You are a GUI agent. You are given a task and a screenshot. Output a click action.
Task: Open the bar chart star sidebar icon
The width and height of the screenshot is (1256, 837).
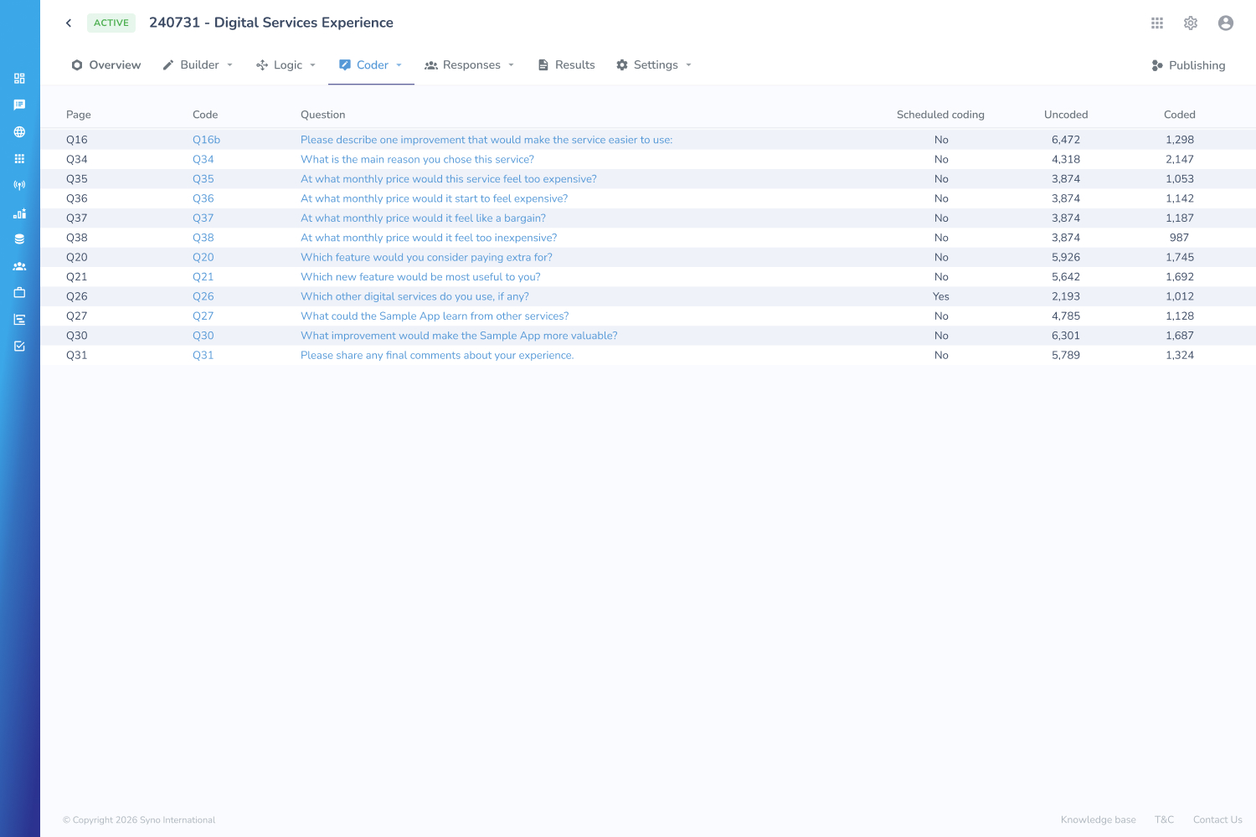(x=19, y=213)
